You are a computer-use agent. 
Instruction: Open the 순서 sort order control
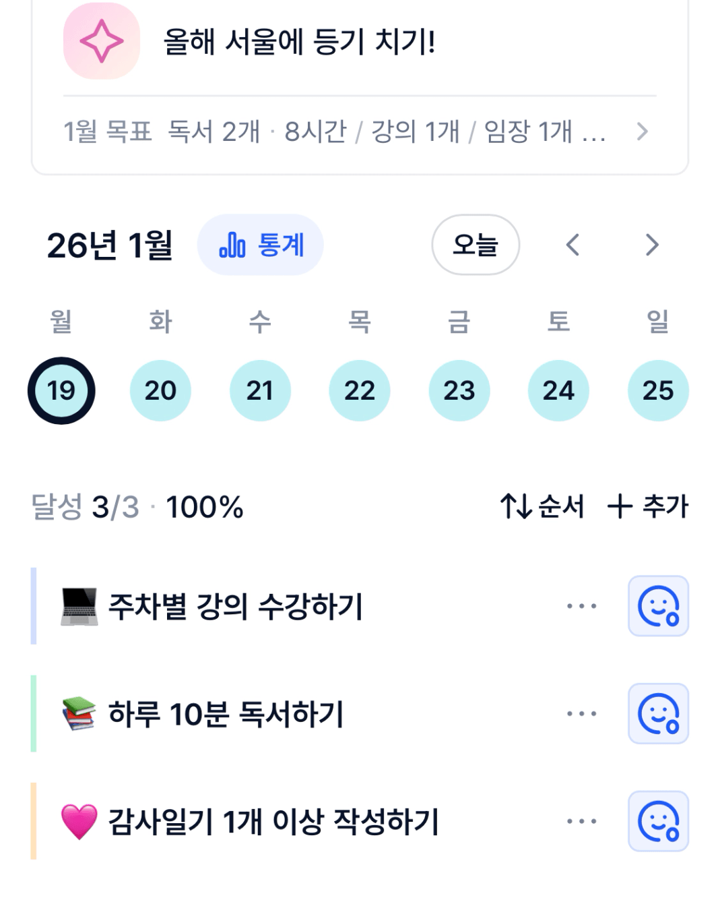(542, 506)
